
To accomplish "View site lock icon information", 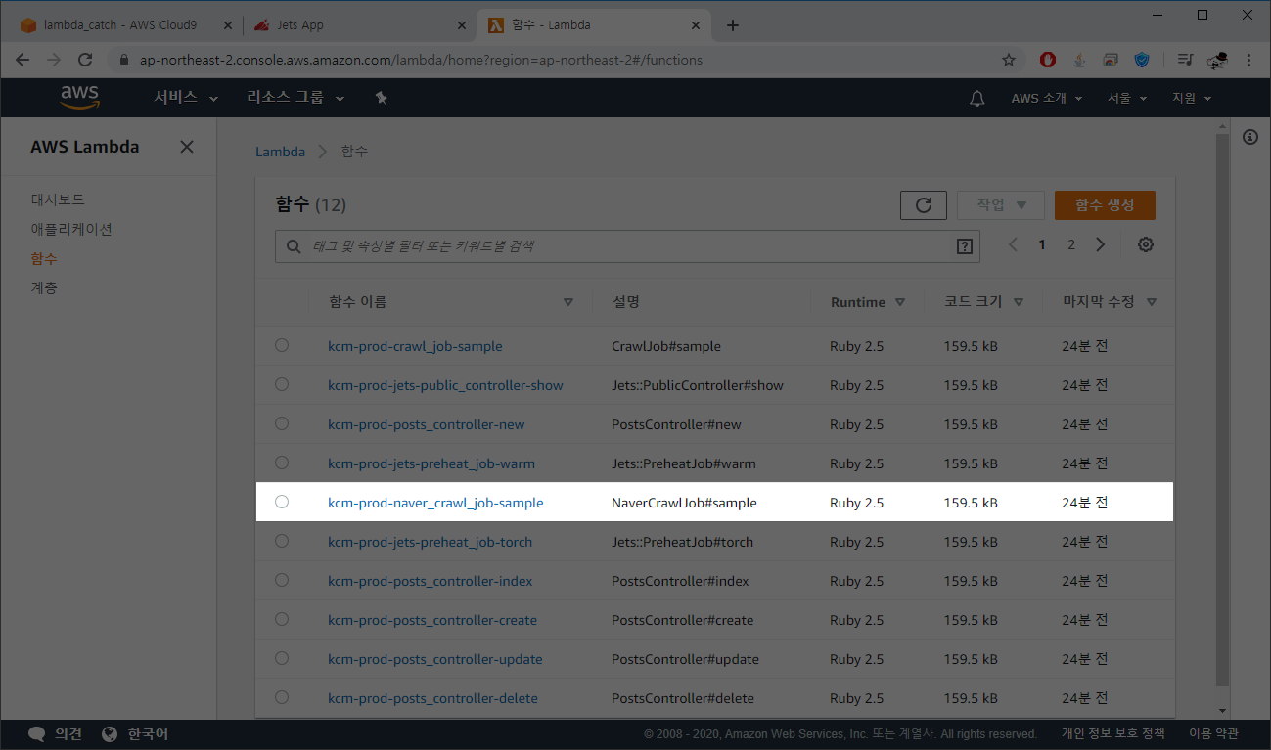I will (x=123, y=60).
